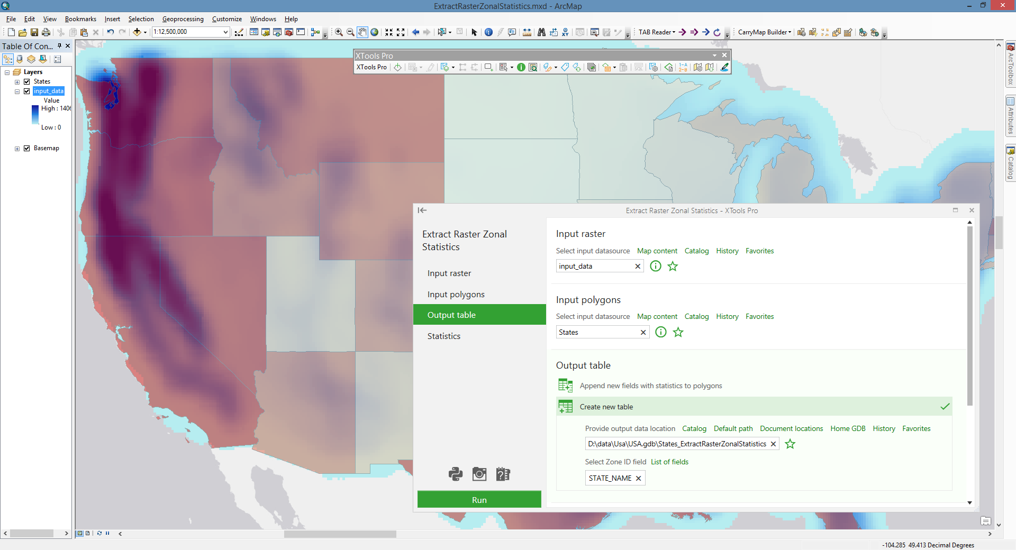This screenshot has width=1016, height=550.
Task: Click the Python script icon in dialog
Action: 456,474
